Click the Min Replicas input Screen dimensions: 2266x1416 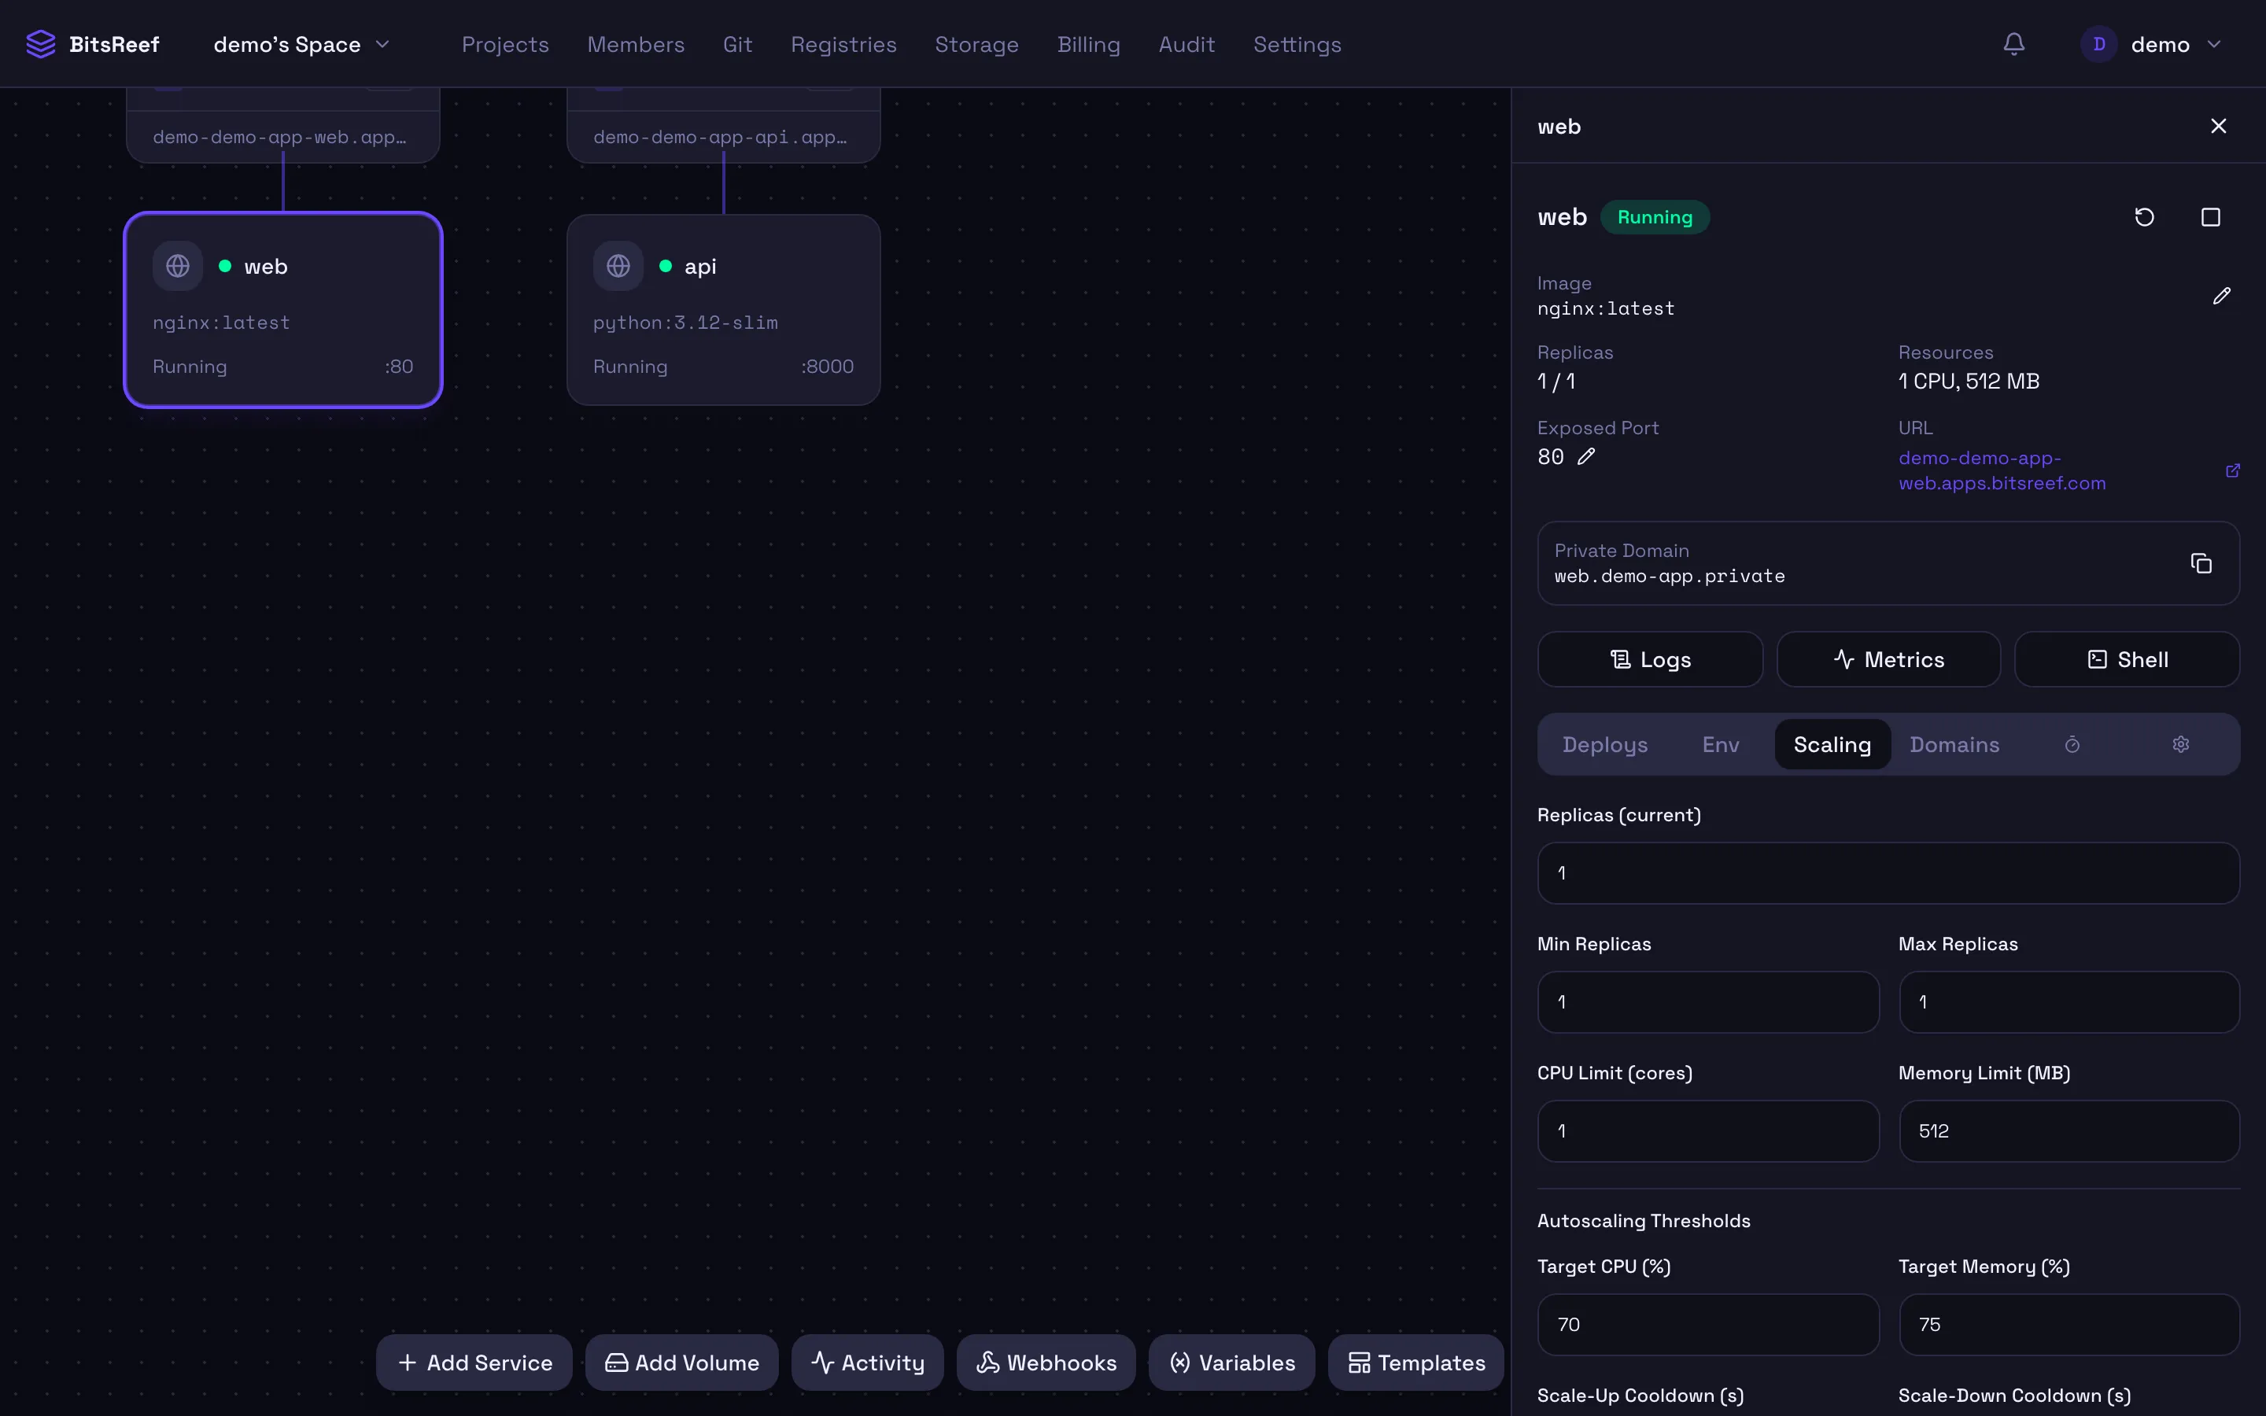tap(1708, 1002)
